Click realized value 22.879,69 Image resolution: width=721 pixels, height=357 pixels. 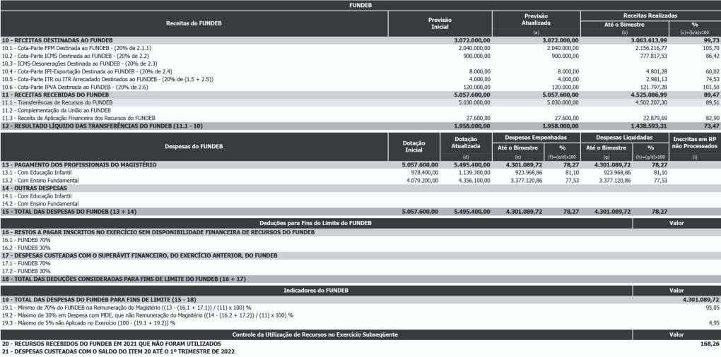652,118
